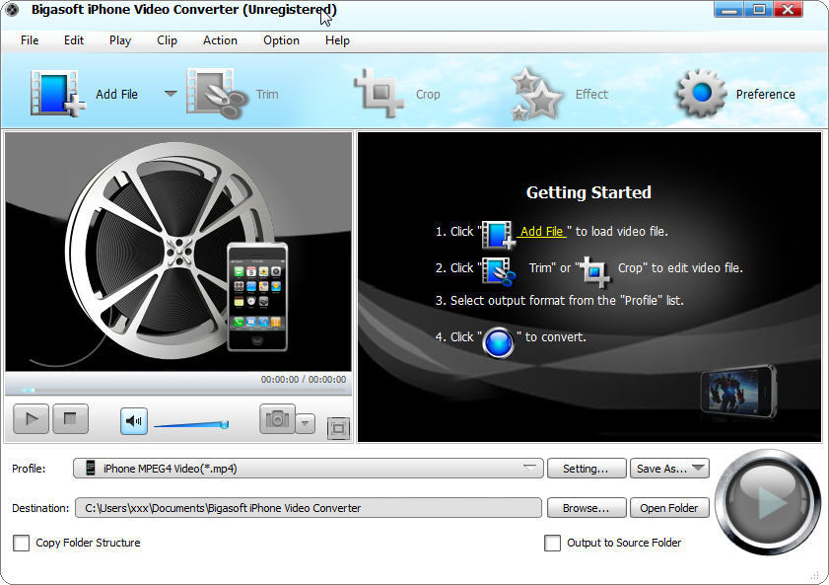The image size is (829, 585).
Task: Click the Crop icon in step 2
Action: tap(594, 271)
